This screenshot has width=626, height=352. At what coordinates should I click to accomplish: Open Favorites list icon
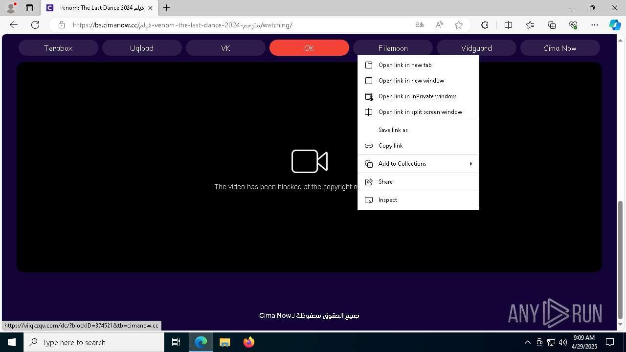click(530, 25)
